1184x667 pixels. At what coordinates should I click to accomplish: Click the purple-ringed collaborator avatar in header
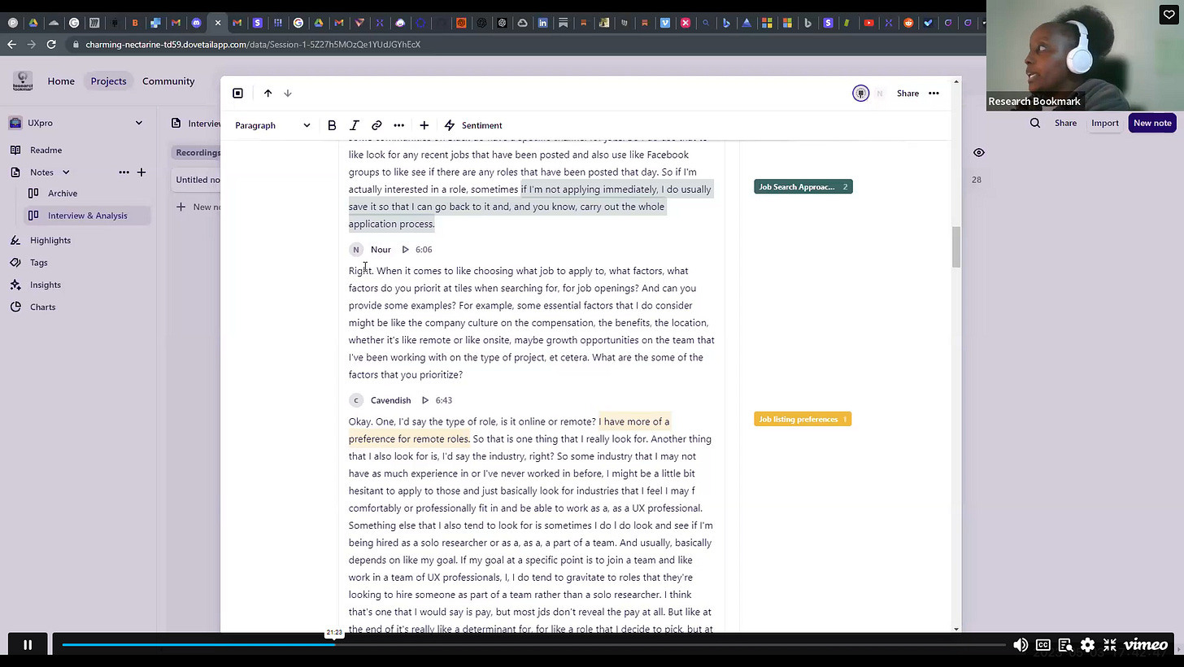pos(860,94)
